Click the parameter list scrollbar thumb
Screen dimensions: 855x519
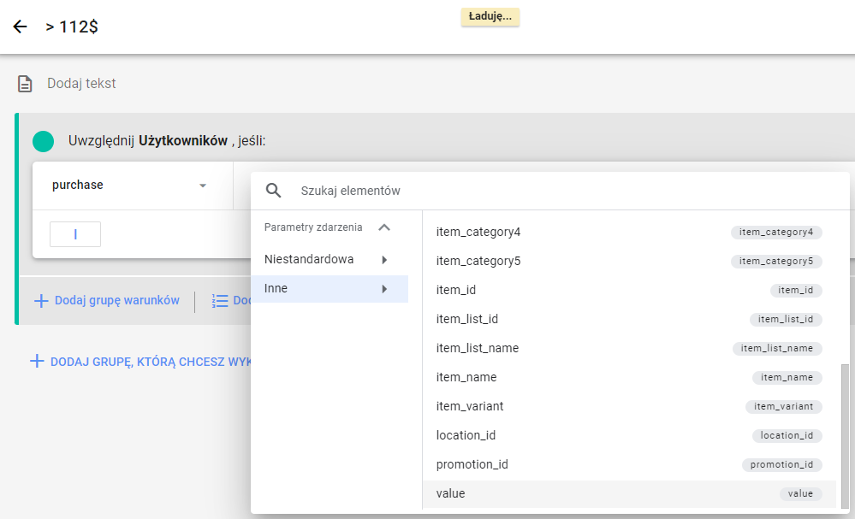[x=846, y=436]
